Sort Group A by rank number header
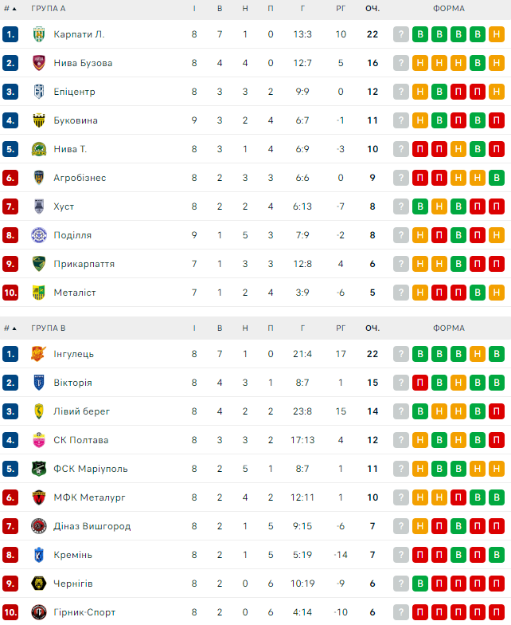This screenshot has width=511, height=625. pos(10,9)
